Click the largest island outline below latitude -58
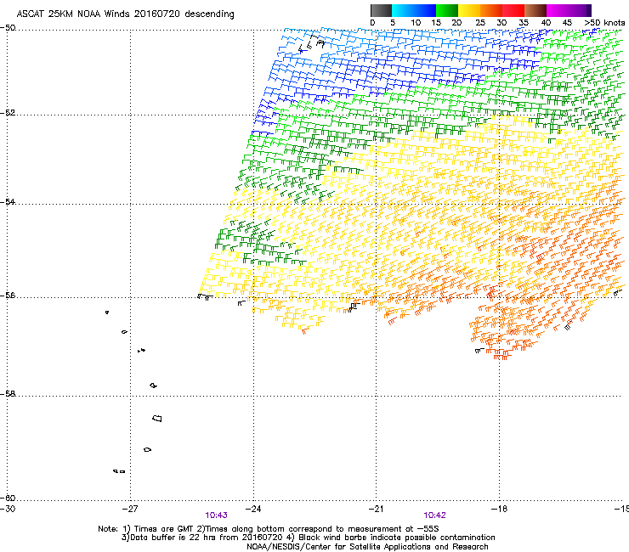The image size is (629, 552). (157, 418)
